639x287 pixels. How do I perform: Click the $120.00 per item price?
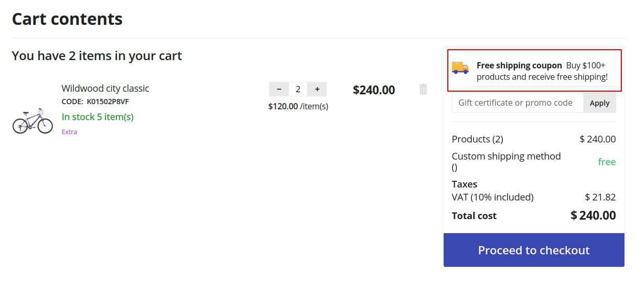(x=283, y=106)
